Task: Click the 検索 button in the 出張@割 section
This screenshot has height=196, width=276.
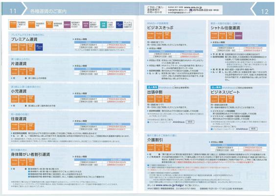Action: 190,122
